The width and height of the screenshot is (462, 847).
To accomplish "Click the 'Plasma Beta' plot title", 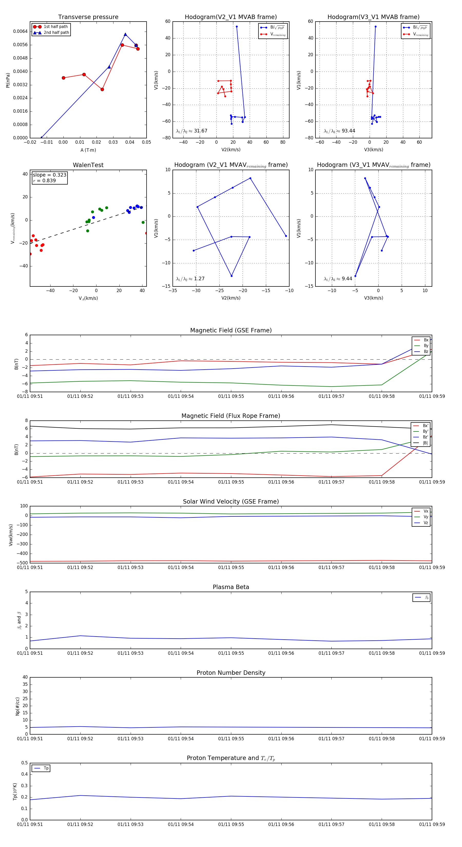I will (231, 587).
